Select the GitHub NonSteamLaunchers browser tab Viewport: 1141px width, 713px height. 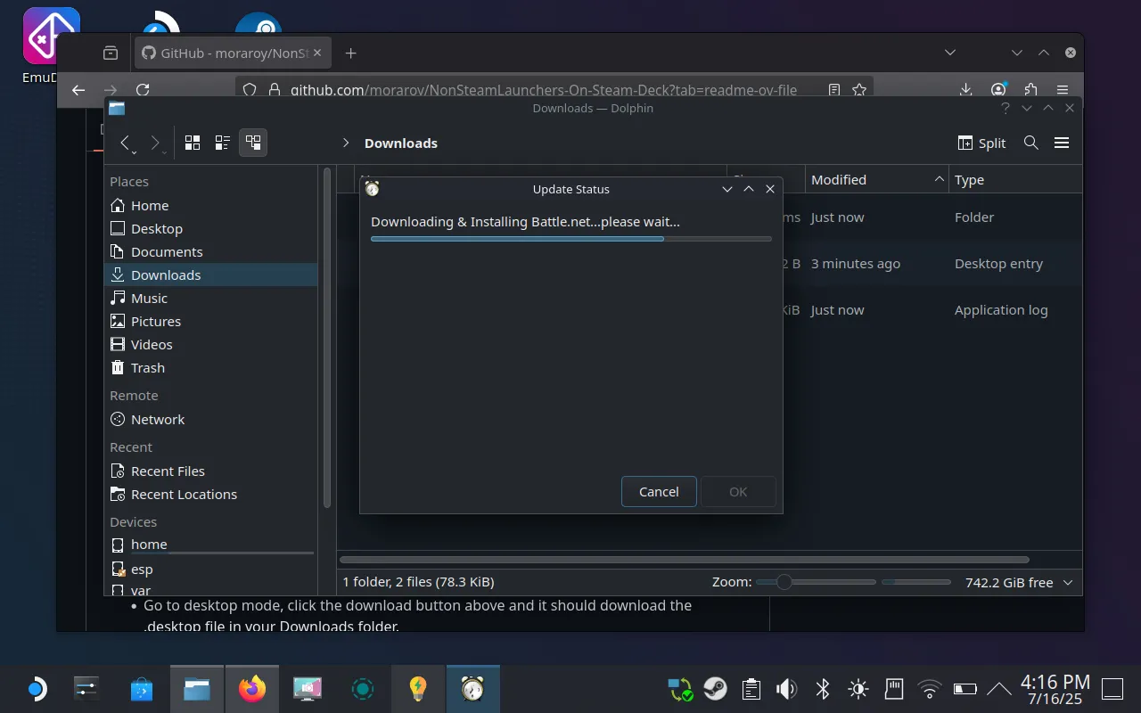coord(227,53)
